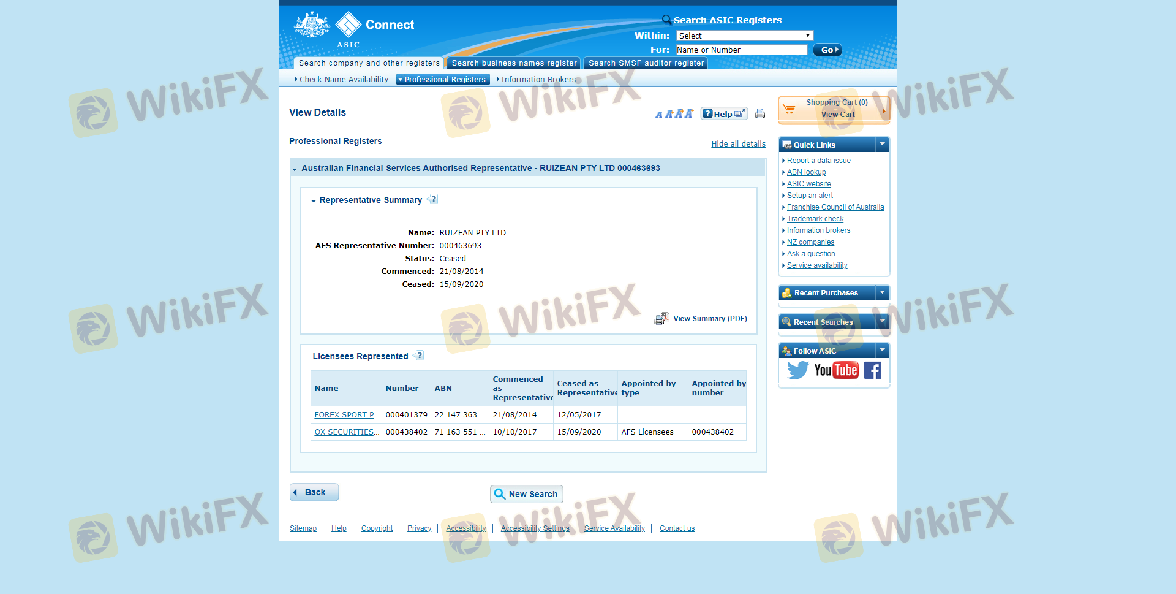Open the FOREX SPORT licensee link
1176x594 pixels.
pos(346,415)
